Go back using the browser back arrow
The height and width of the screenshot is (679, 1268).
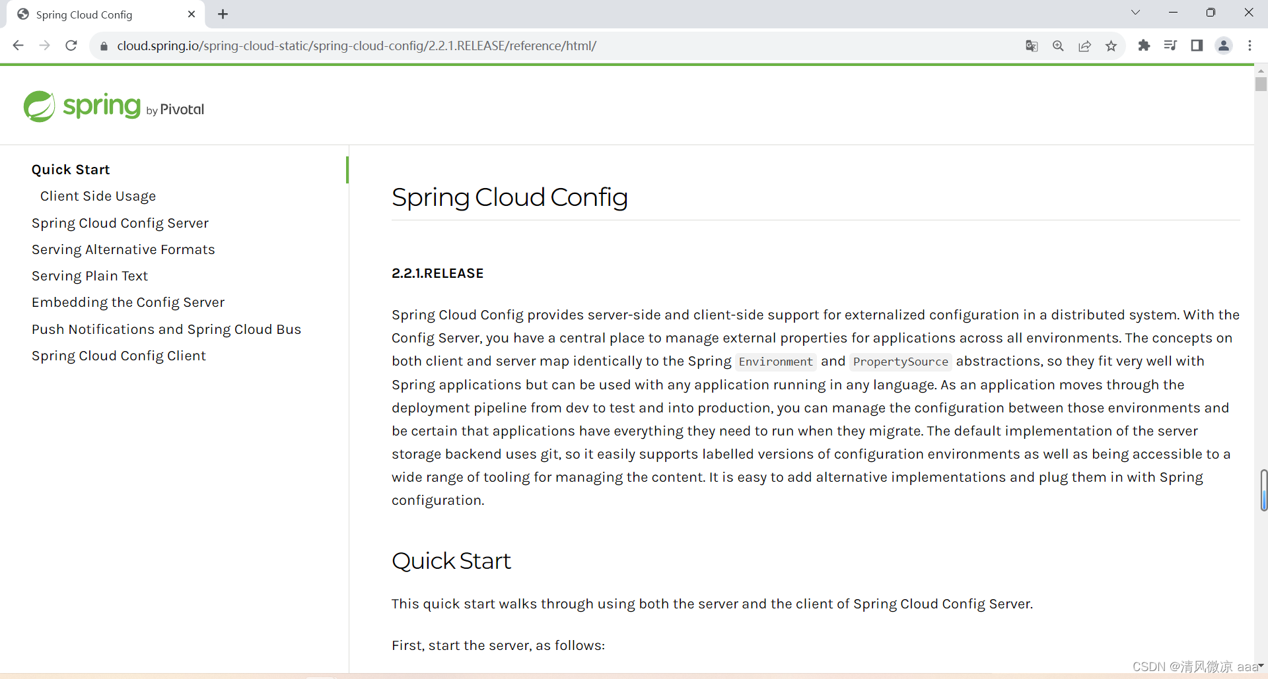pos(18,46)
